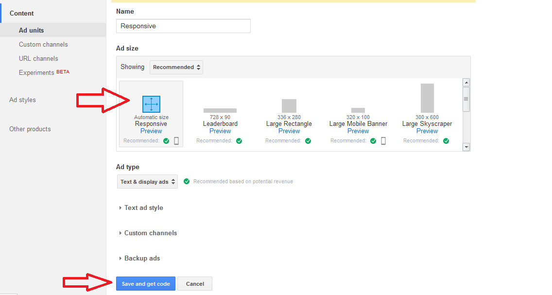Click the phone icon under Large Mobile Banner
The height and width of the screenshot is (295, 552).
tap(383, 141)
